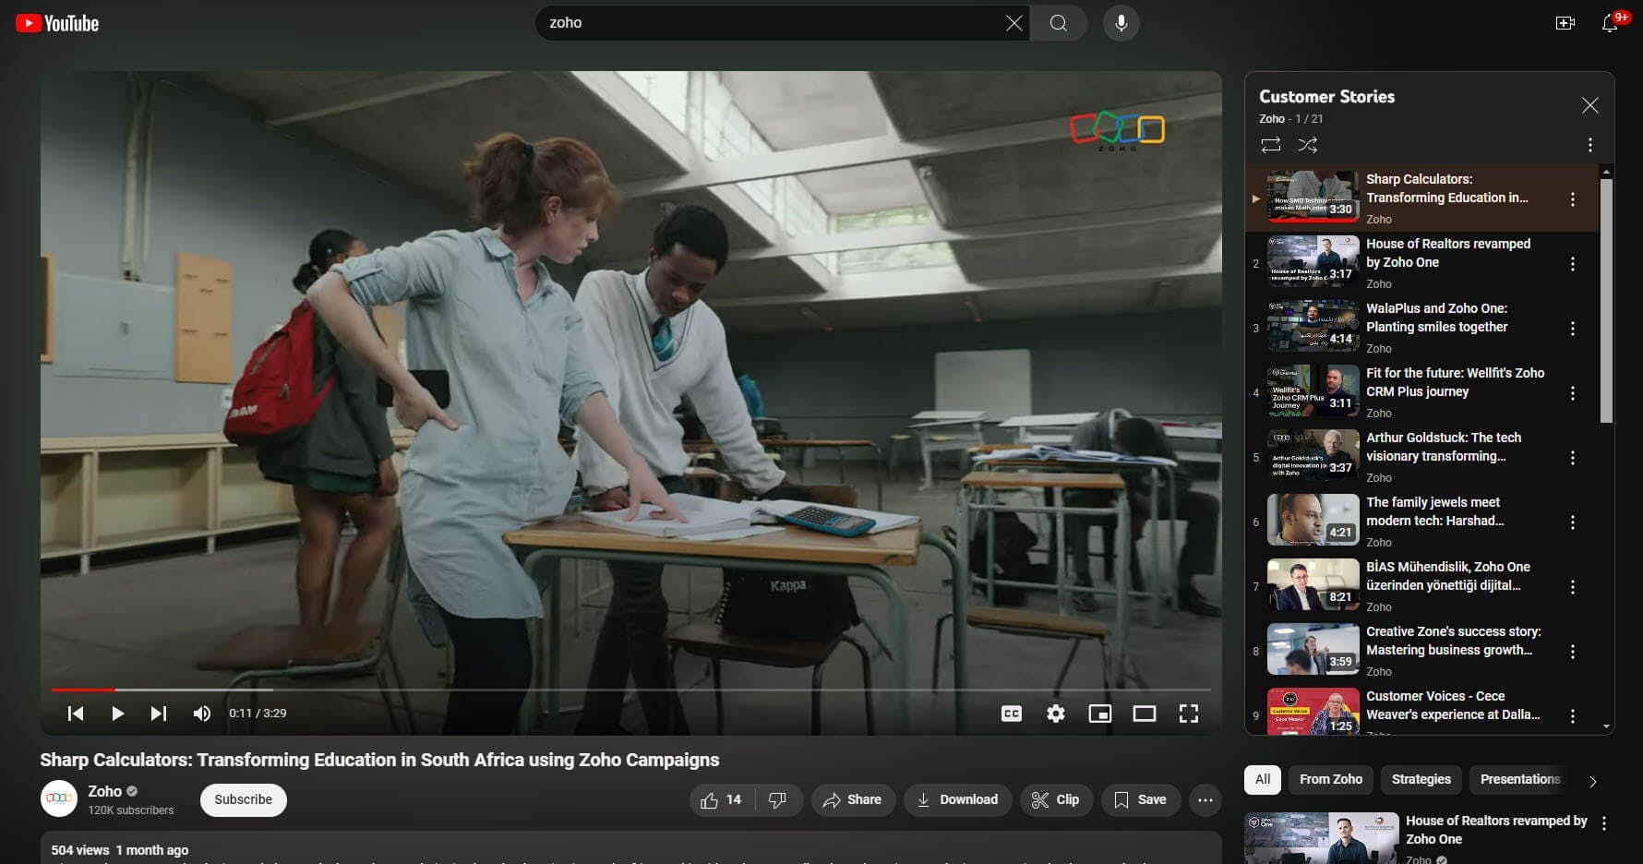Open options for Cece Weaver video

(1573, 716)
